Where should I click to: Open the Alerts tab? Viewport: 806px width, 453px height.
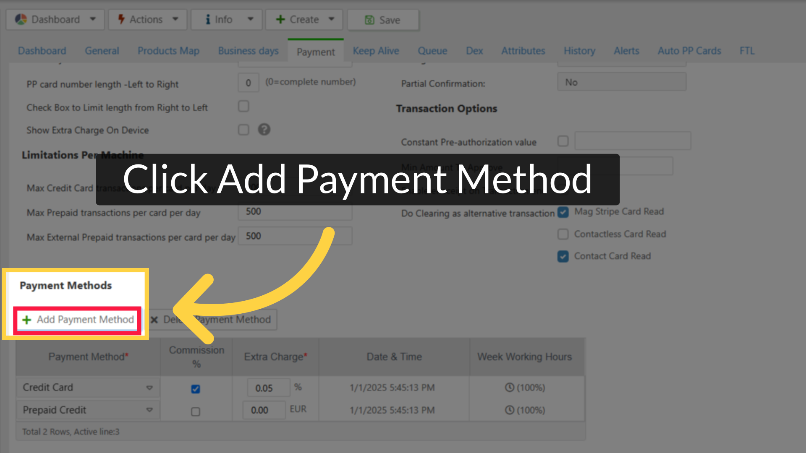626,51
